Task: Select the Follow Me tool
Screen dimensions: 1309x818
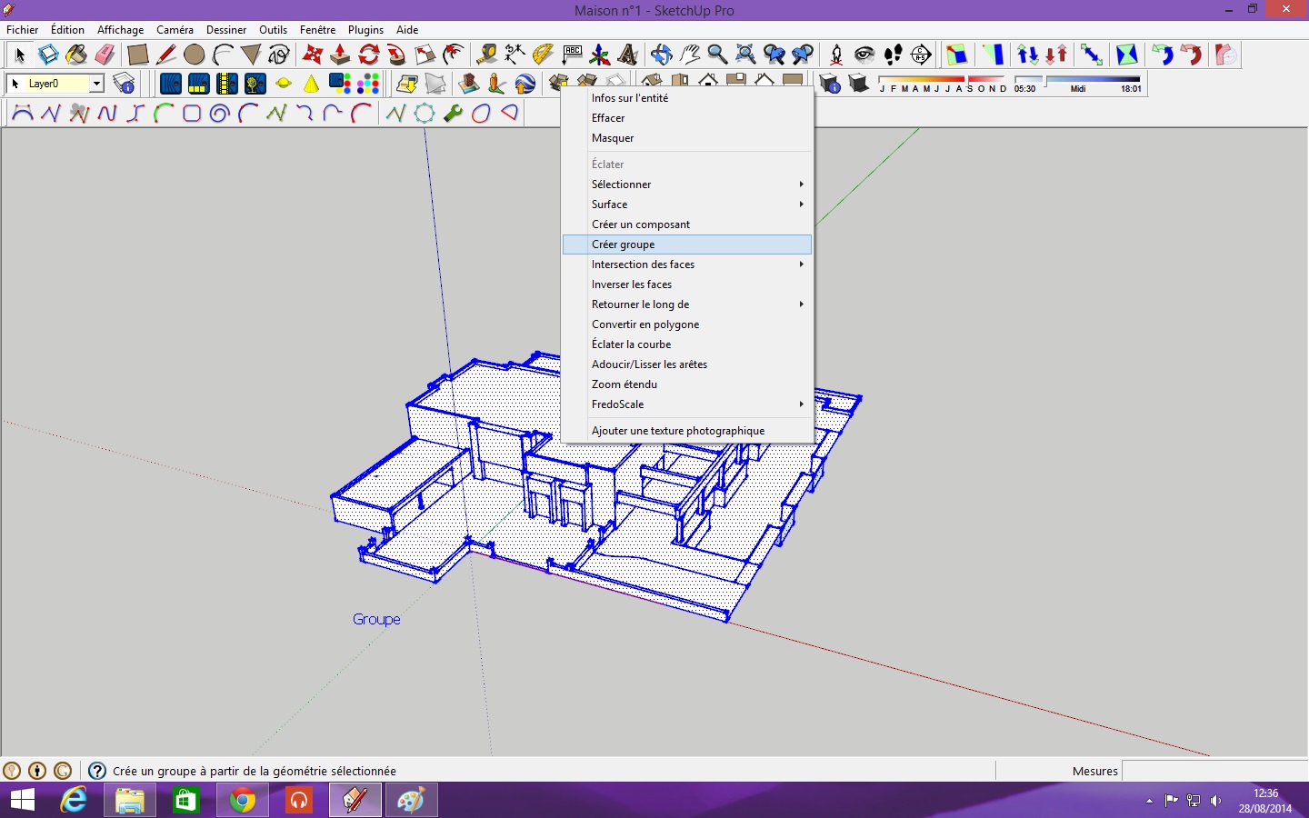Action: (396, 55)
